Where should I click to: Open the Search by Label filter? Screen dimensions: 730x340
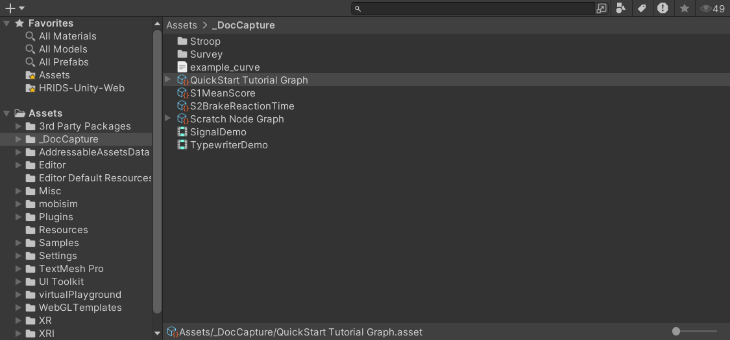pos(642,8)
